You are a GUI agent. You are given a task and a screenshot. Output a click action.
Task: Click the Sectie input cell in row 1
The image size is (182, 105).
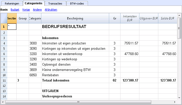point(12,27)
